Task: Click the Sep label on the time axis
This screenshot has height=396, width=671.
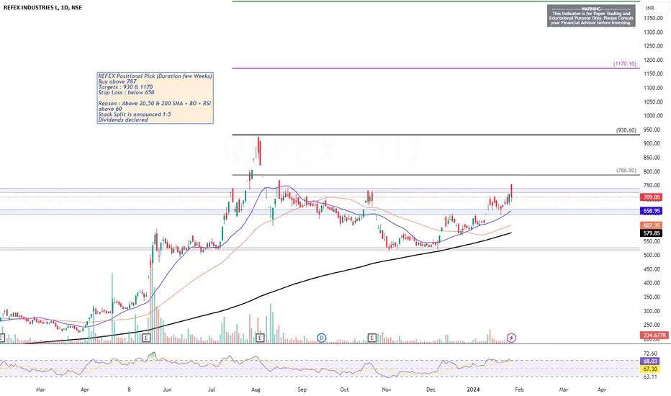Action: (302, 390)
